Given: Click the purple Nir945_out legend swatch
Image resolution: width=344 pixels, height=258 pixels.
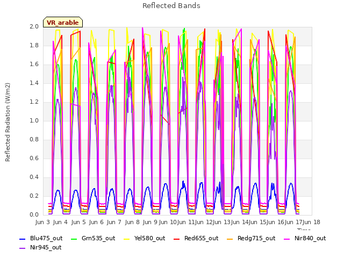Looking at the screenshot, I should (x=23, y=248).
